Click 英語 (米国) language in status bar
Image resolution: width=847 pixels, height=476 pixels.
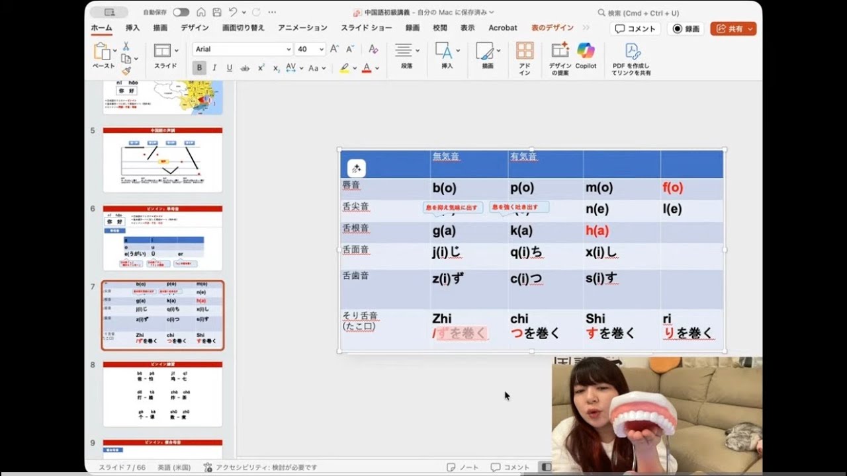tap(175, 467)
